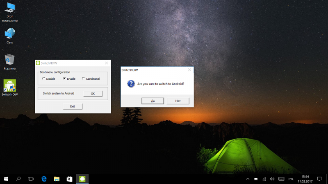
Task: Confirm switch by clicking Да
Action: click(152, 101)
